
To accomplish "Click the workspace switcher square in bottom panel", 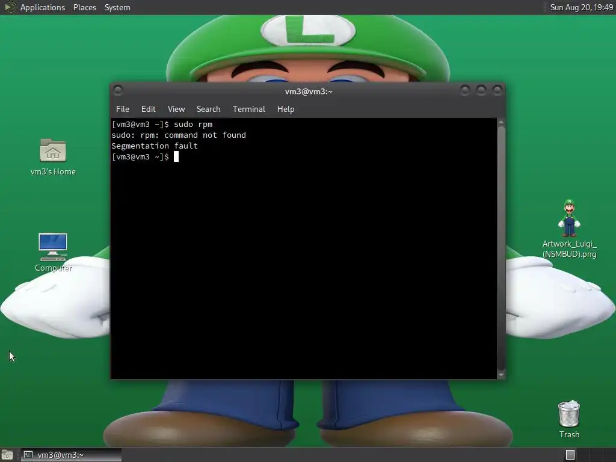I will [x=570, y=455].
